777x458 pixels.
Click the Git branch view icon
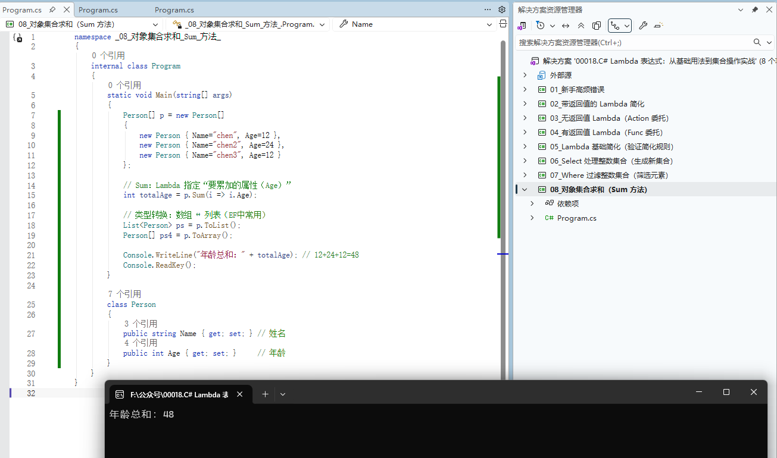pos(615,26)
